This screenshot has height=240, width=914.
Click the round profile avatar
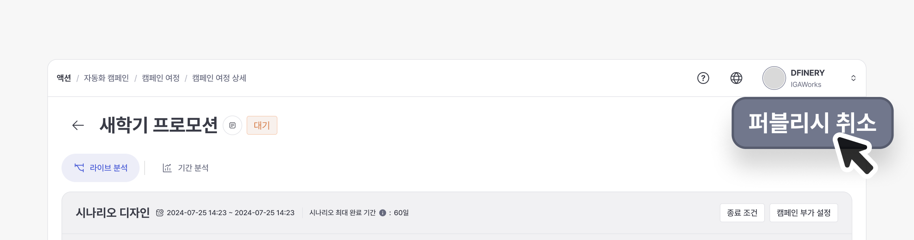(774, 78)
